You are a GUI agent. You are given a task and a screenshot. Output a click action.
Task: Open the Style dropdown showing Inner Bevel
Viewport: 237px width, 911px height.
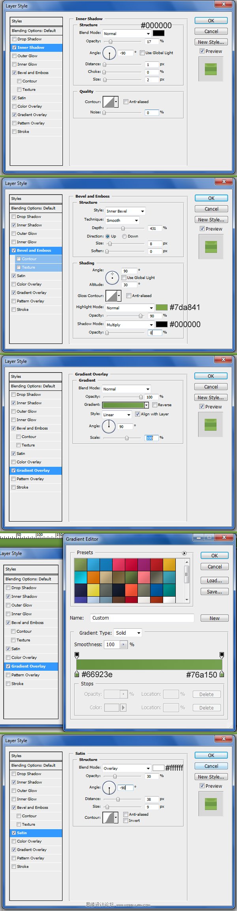tap(125, 211)
